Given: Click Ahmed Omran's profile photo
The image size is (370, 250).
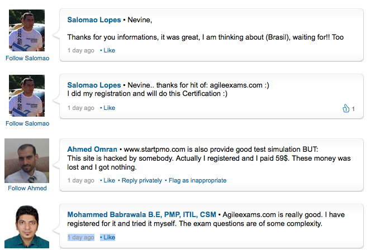Looking at the screenshot, I should (x=27, y=161).
